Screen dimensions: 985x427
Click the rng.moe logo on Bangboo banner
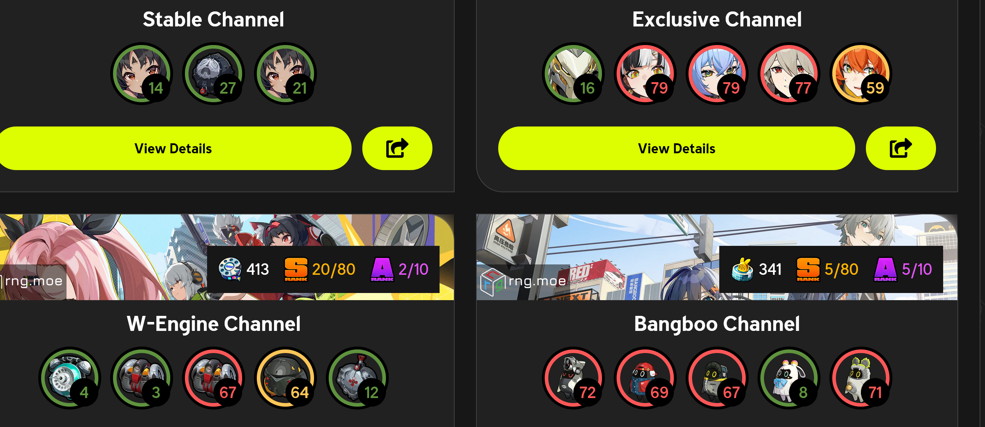tap(523, 282)
